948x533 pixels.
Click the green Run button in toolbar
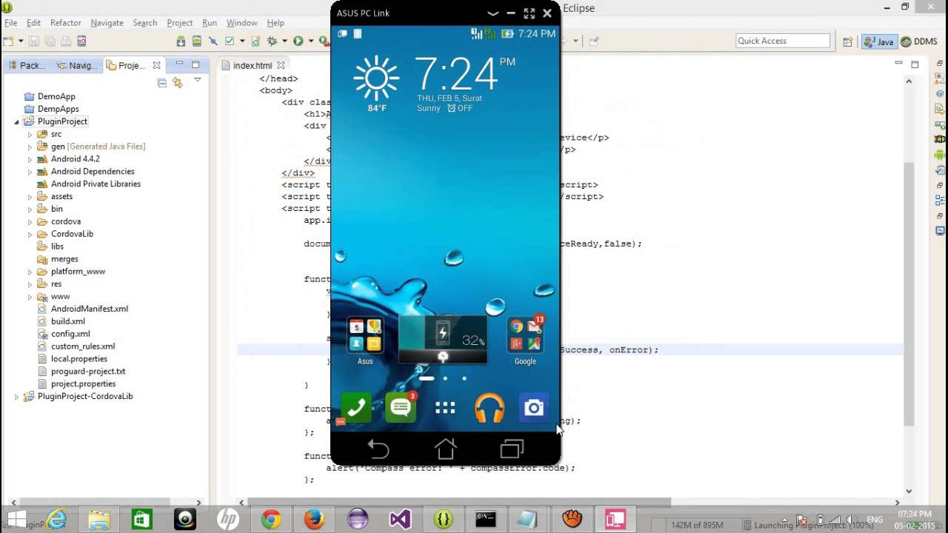pyautogui.click(x=298, y=41)
